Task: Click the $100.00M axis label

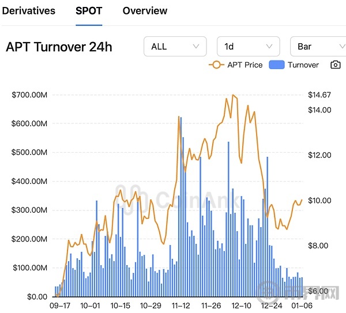Action: (x=30, y=268)
